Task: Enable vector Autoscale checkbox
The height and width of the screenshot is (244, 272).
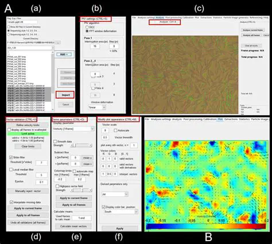Action: coord(115,130)
